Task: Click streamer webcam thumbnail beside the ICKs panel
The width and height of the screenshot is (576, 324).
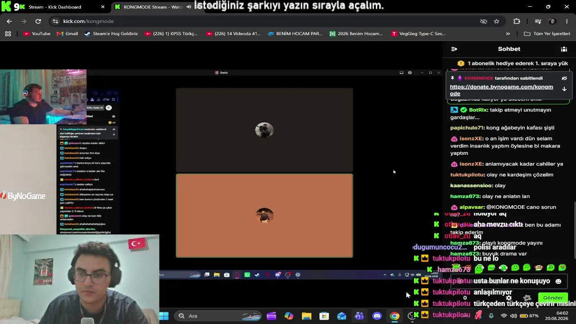Action: tap(43, 97)
